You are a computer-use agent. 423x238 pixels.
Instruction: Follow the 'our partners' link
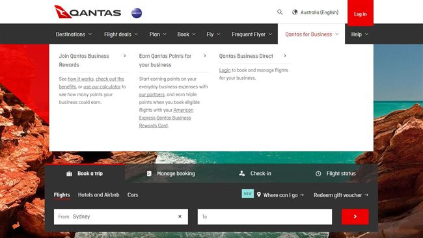tap(152, 94)
